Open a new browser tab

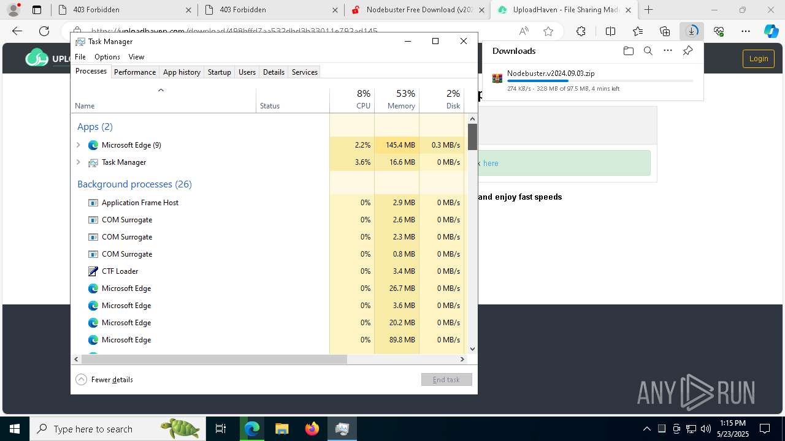[648, 10]
